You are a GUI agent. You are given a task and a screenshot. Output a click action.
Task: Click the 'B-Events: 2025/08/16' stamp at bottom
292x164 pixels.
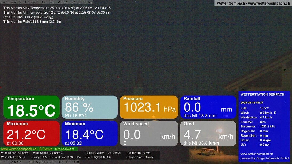pyautogui.click(x=40, y=162)
